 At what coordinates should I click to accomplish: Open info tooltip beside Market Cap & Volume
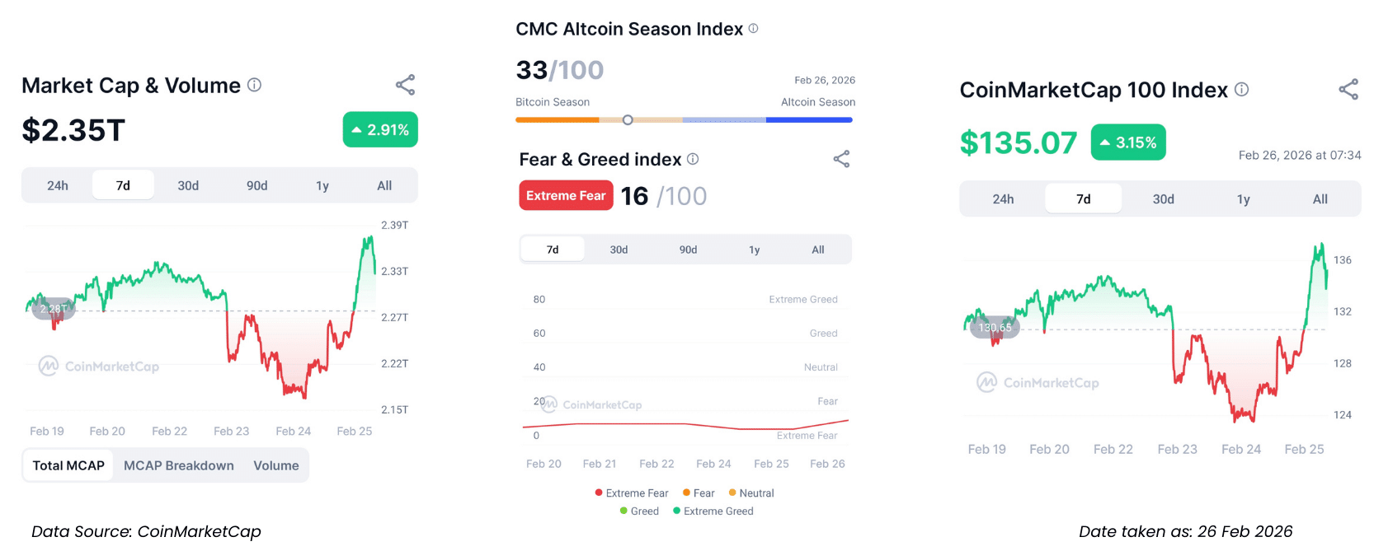pyautogui.click(x=255, y=85)
